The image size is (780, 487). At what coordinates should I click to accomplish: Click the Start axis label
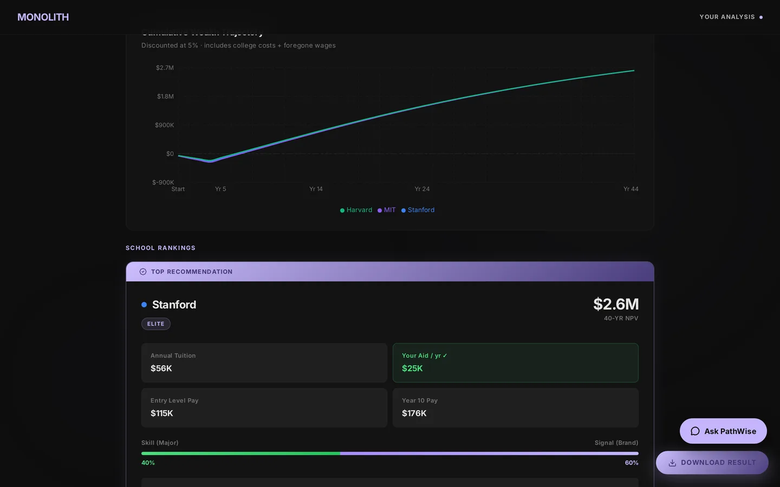click(x=178, y=189)
